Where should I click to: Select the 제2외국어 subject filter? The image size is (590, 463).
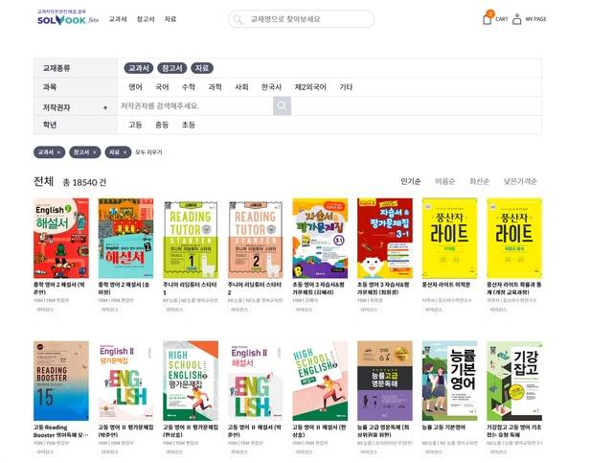pyautogui.click(x=310, y=87)
